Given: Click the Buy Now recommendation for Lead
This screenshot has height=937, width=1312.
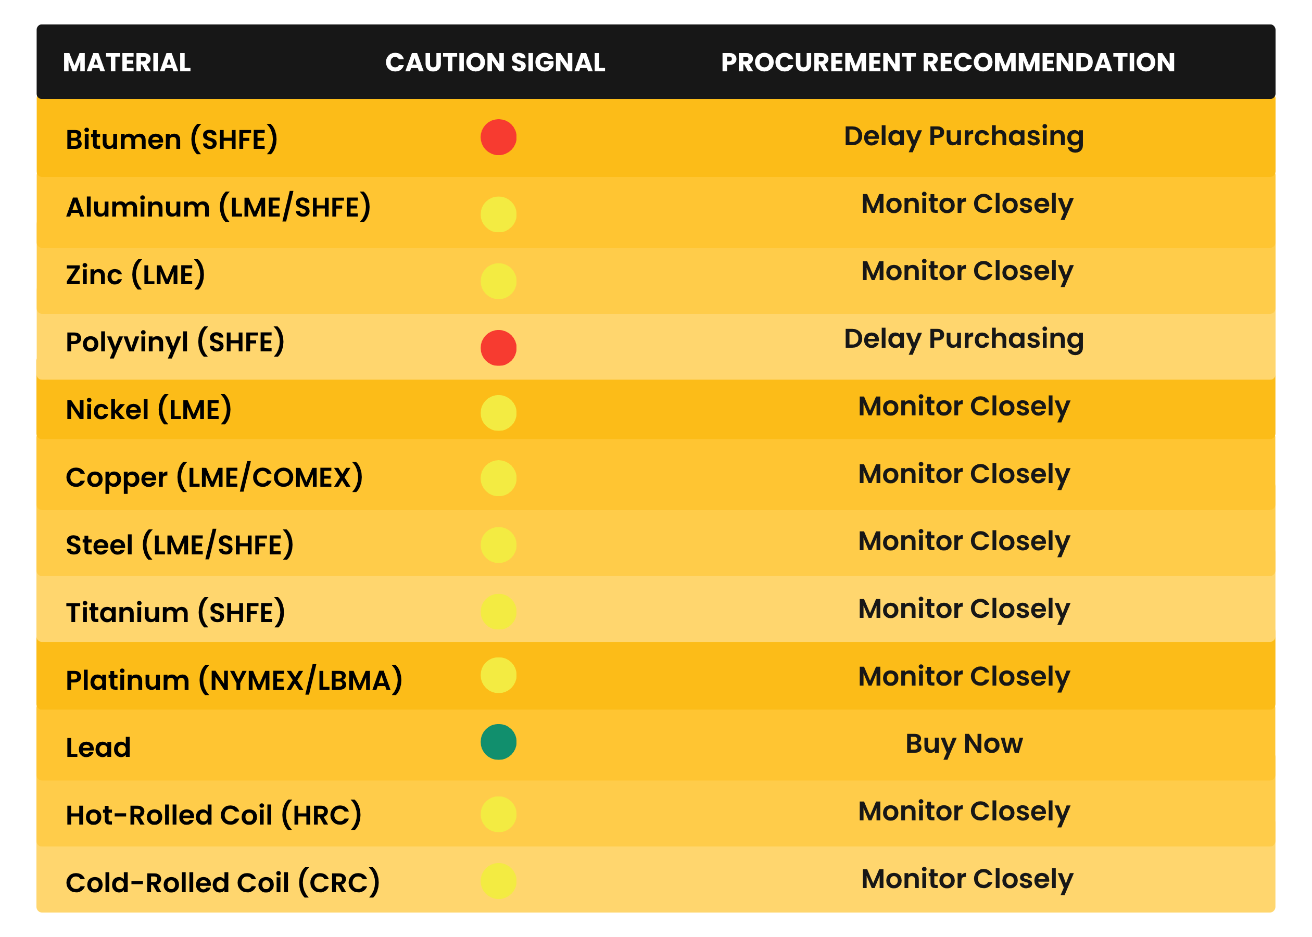Looking at the screenshot, I should (x=964, y=743).
